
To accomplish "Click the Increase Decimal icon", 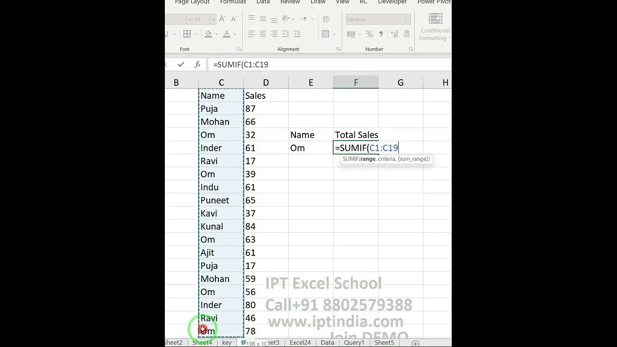I will 396,34.
